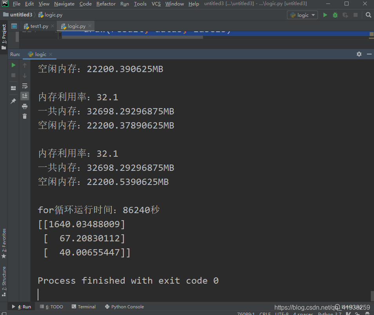Open the logic run configuration dropdown
This screenshot has height=315, width=374.
[x=302, y=15]
